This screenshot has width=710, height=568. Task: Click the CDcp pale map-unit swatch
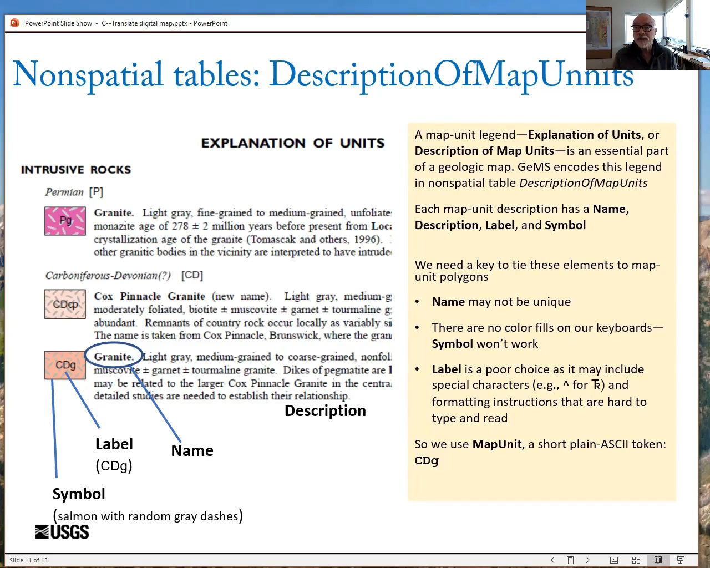point(65,304)
